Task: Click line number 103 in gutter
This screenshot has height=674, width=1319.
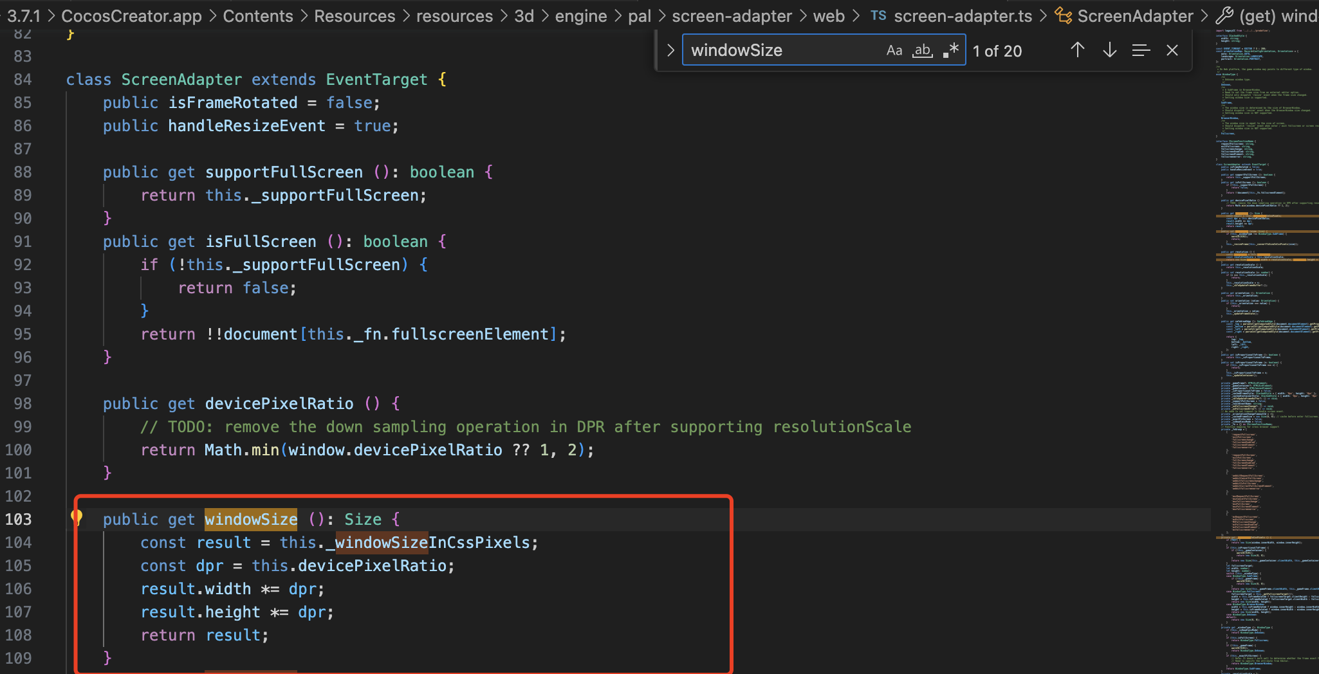Action: pyautogui.click(x=18, y=519)
